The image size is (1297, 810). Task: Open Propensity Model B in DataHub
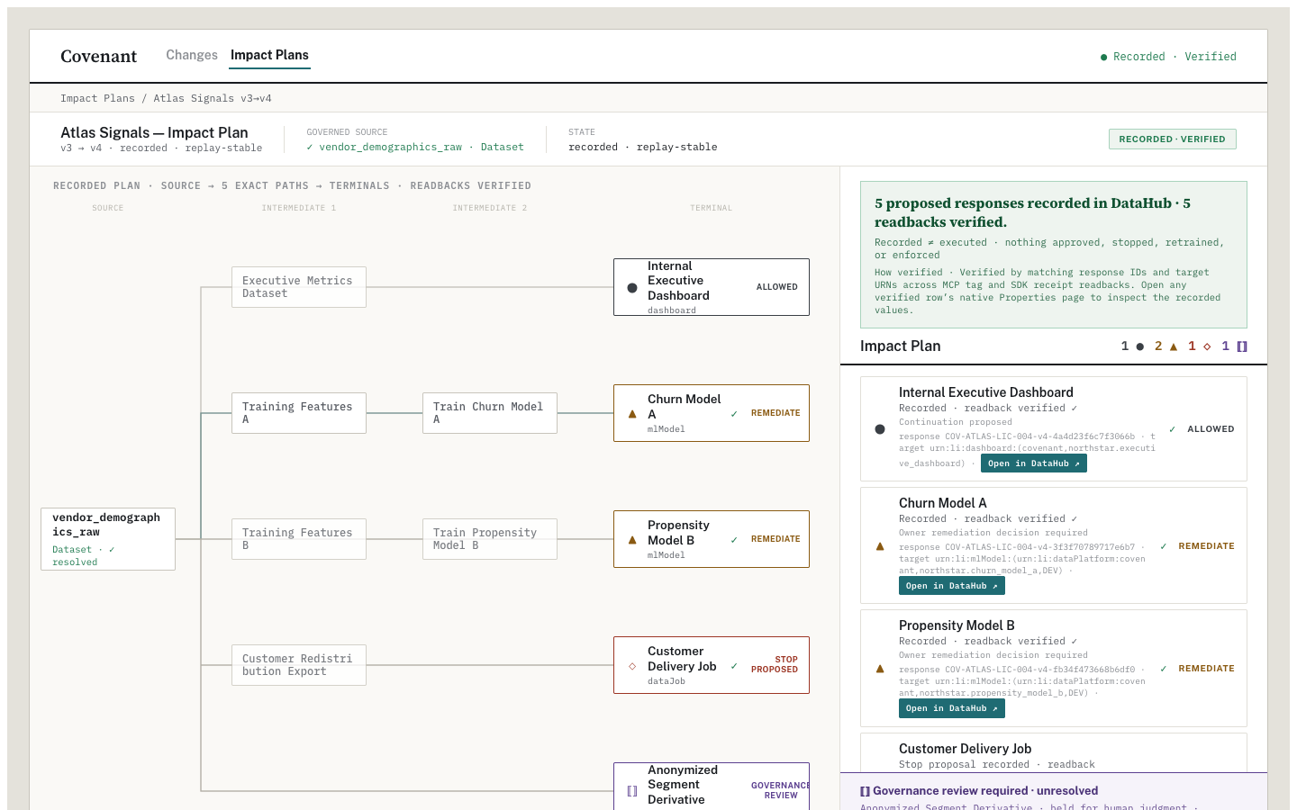(x=952, y=708)
